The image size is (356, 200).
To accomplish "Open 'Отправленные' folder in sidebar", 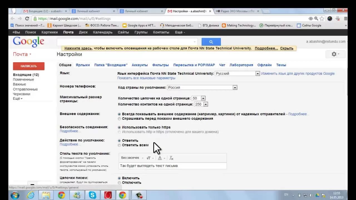I will click(25, 89).
